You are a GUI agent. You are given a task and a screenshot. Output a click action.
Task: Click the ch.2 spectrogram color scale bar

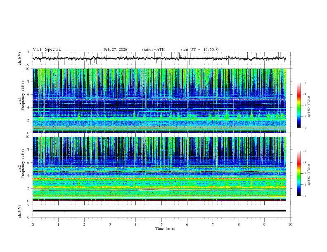pyautogui.click(x=299, y=173)
